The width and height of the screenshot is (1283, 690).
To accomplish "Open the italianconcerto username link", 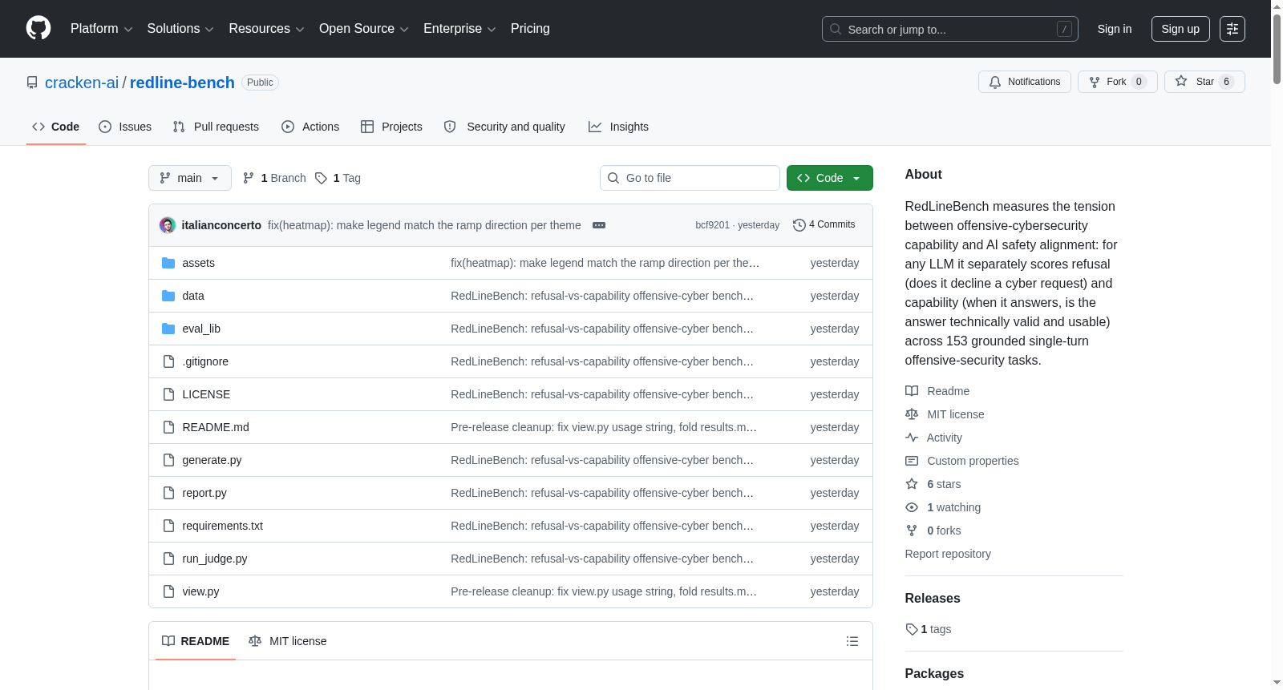I will 221,225.
